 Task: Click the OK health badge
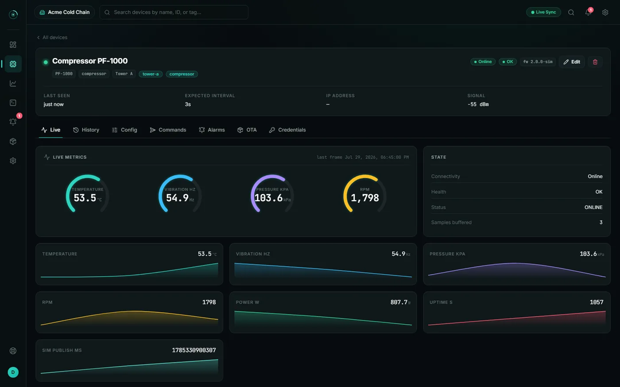pyautogui.click(x=508, y=62)
